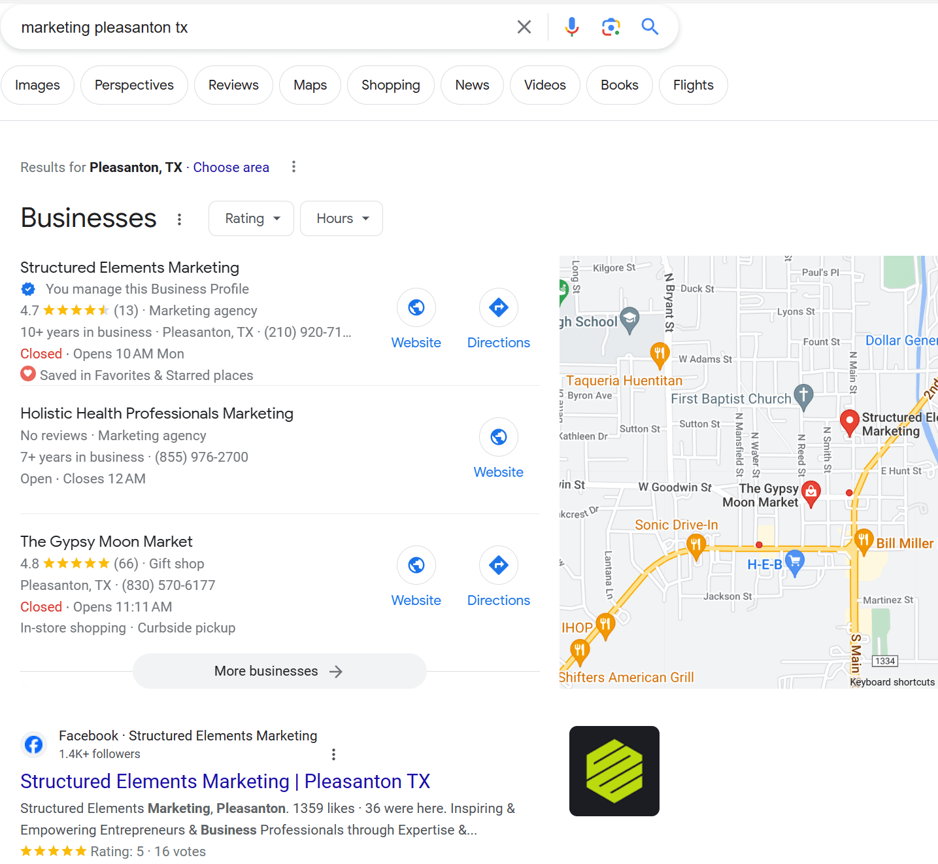The width and height of the screenshot is (938, 864).
Task: Switch to the Images tab
Action: tap(37, 85)
